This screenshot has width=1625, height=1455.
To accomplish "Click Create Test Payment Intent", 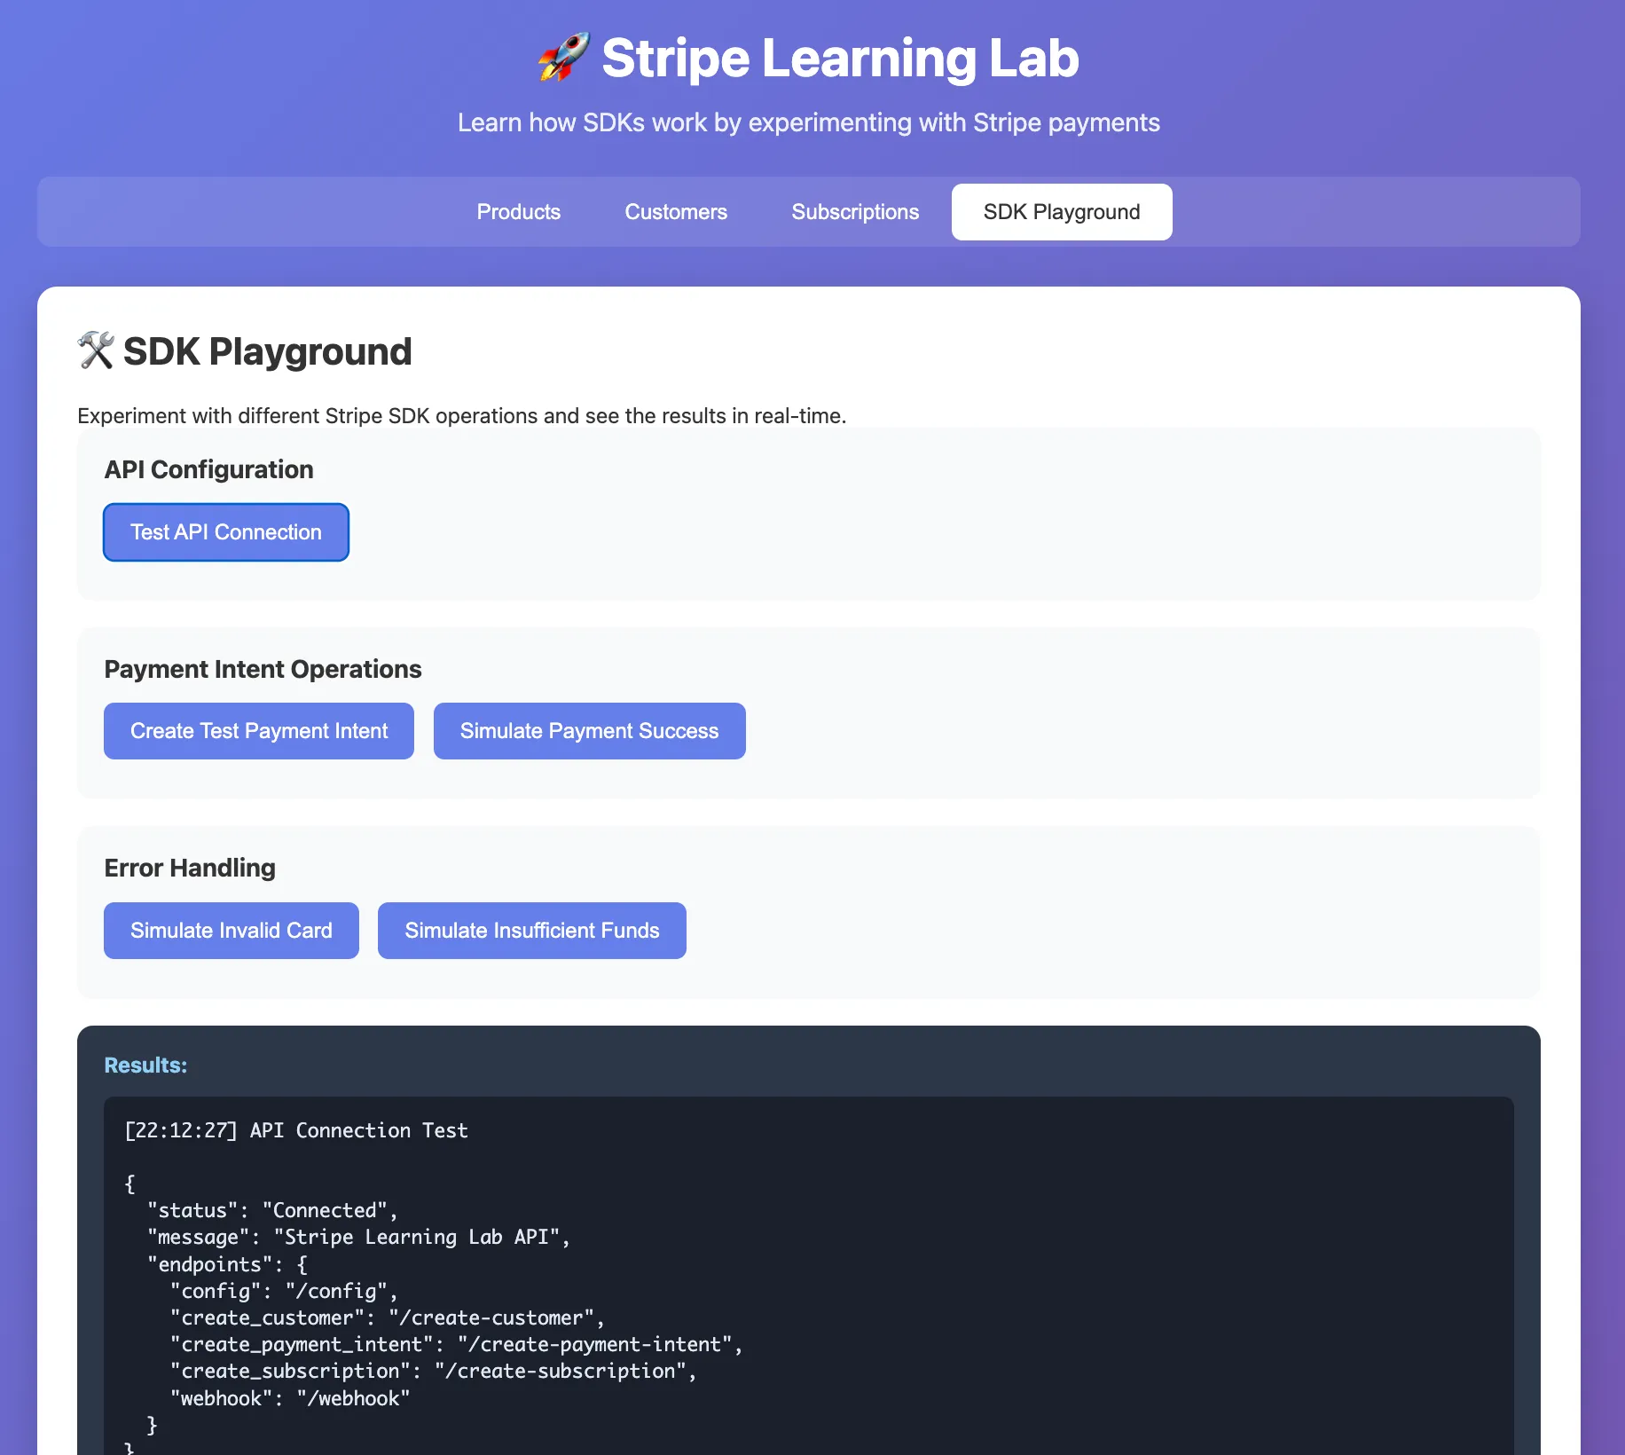I will point(258,730).
